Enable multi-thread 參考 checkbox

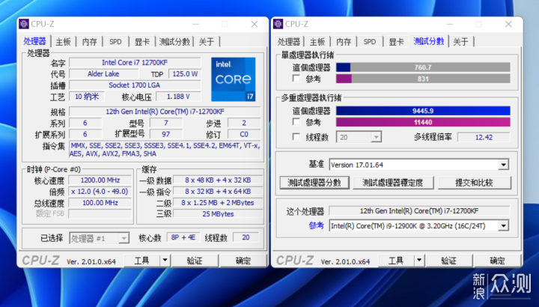click(296, 122)
